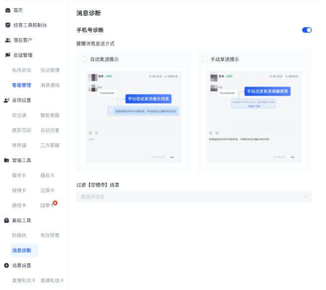This screenshot has width=326, height=290.
Task: Open 消息通知 submenu item
Action: (50, 85)
